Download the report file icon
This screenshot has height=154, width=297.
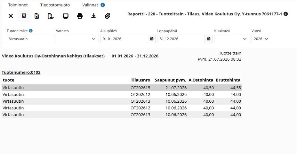point(94,16)
